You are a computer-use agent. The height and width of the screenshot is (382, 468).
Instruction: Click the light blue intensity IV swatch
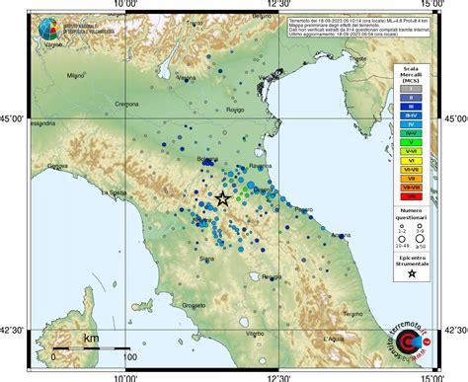click(411, 124)
